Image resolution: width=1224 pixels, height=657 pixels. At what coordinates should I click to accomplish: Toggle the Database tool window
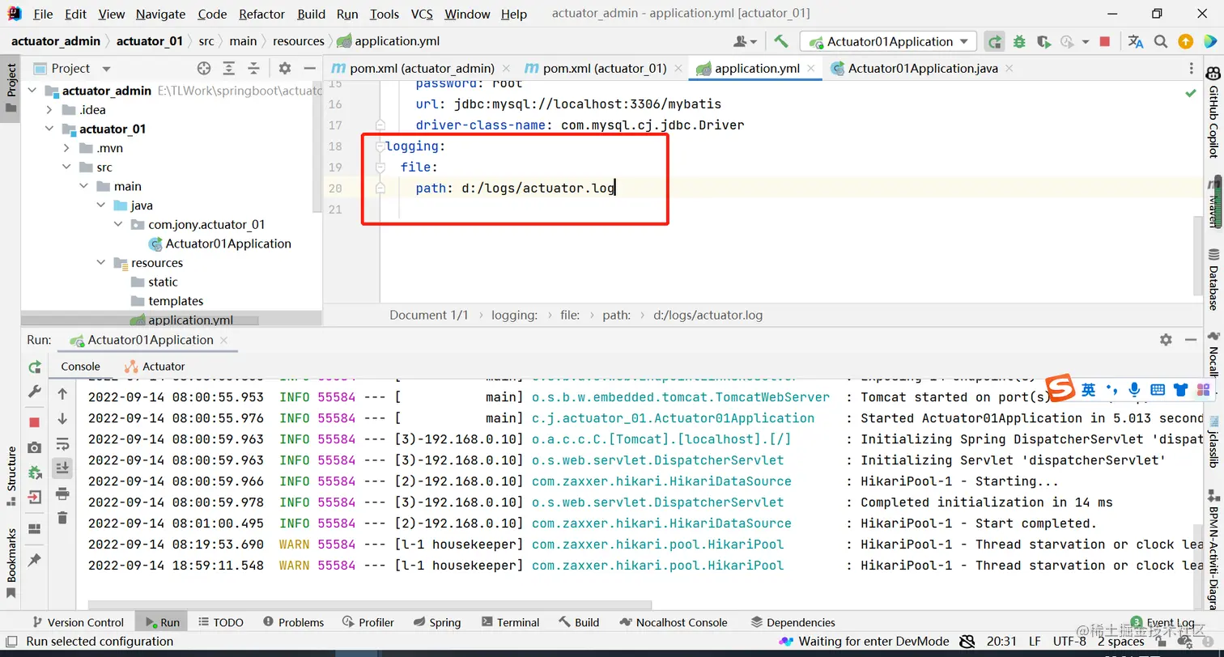pos(1213,280)
